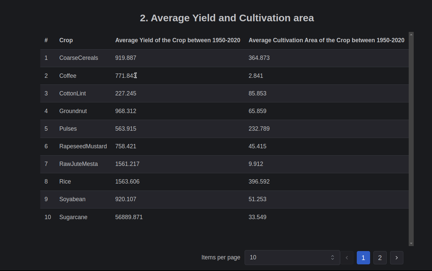
Task: Click cultivation area value 85.853
Action: tap(257, 93)
